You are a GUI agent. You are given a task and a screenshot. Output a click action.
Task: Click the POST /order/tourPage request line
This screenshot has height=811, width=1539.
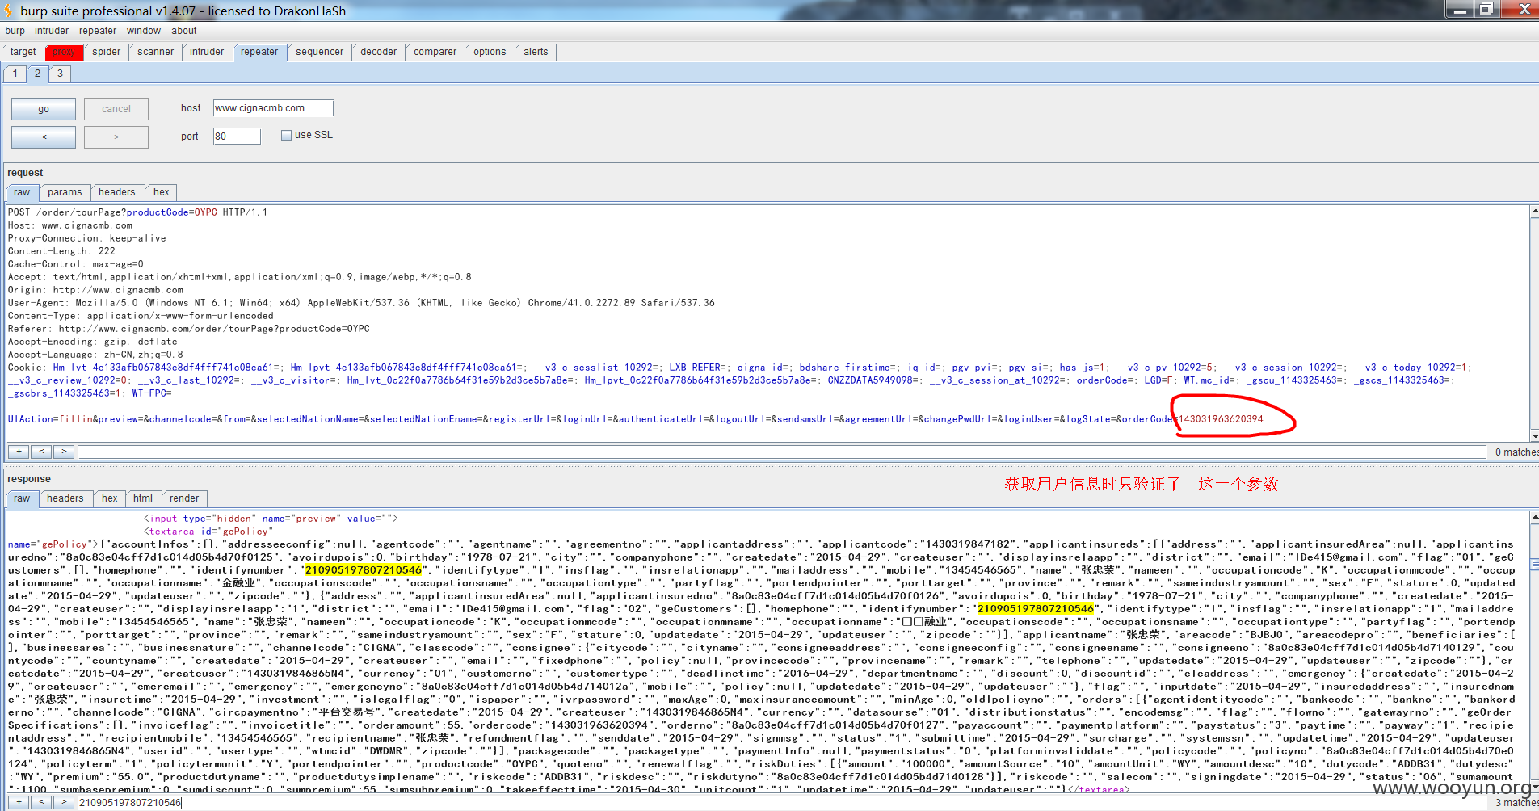pos(137,212)
